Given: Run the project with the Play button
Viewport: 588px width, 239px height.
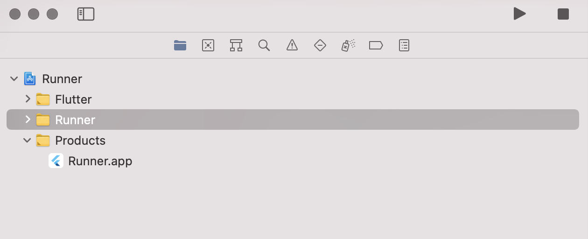Looking at the screenshot, I should coord(519,14).
